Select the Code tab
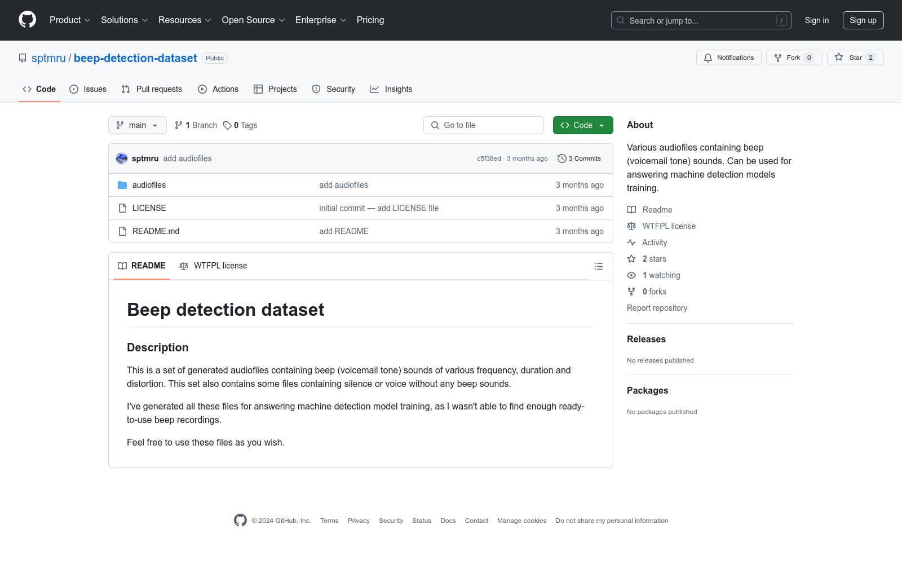The image size is (902, 564). [x=39, y=89]
